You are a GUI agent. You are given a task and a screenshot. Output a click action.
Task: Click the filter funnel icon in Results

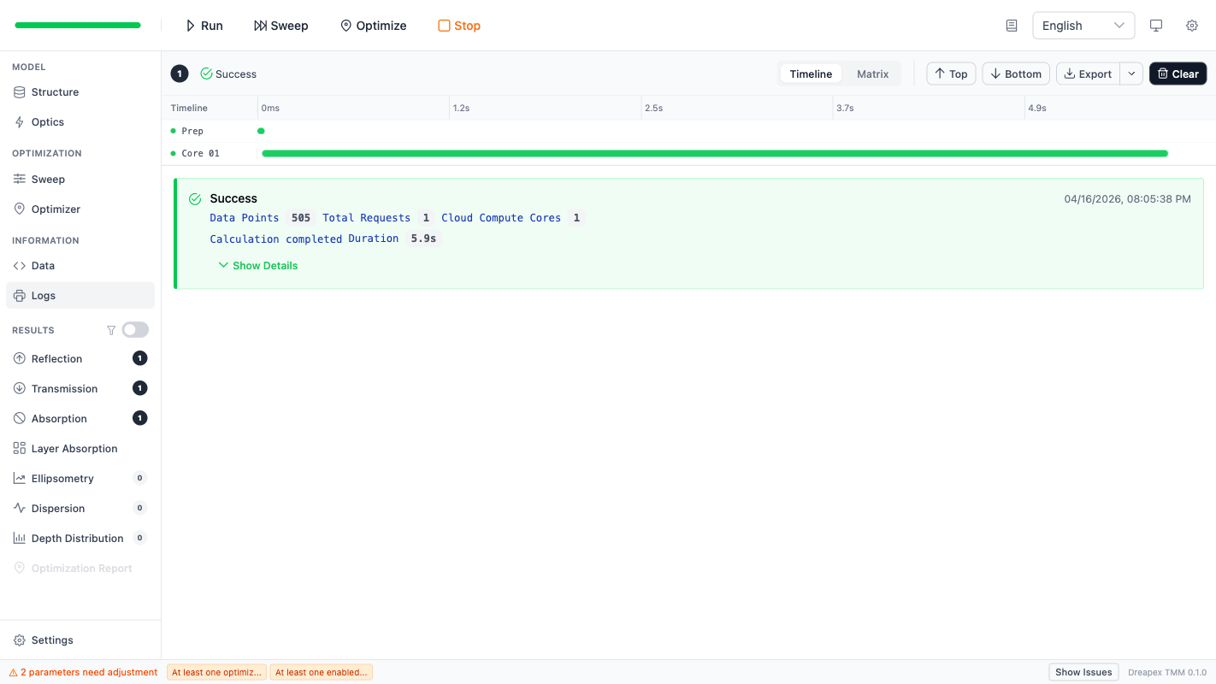click(111, 329)
